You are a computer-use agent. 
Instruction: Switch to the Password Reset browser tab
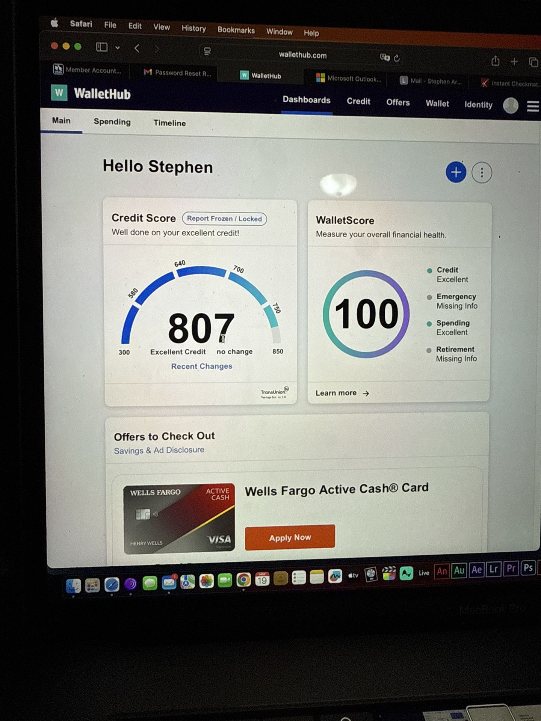pos(177,73)
